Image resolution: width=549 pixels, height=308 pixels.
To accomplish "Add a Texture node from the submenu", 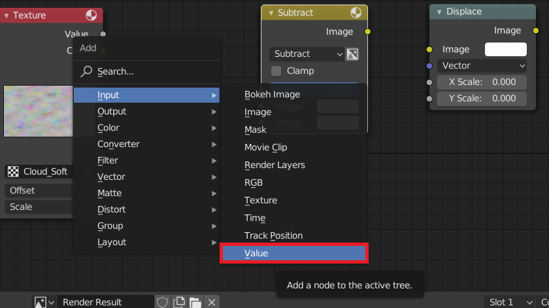I will [x=294, y=200].
